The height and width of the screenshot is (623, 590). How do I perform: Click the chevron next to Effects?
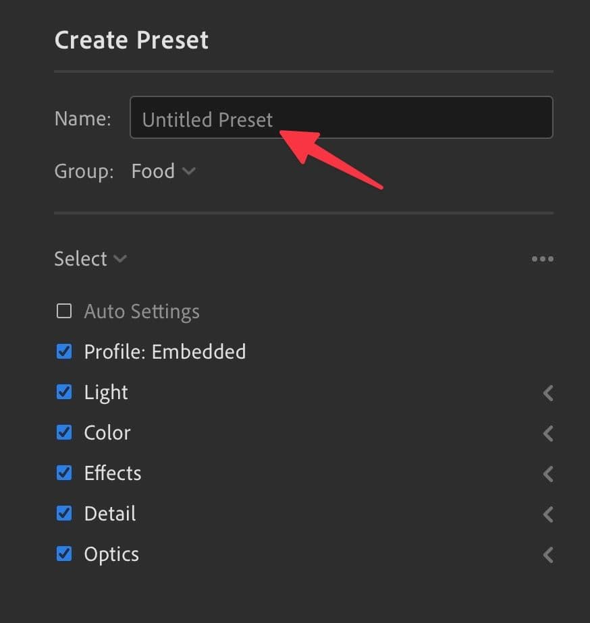548,473
